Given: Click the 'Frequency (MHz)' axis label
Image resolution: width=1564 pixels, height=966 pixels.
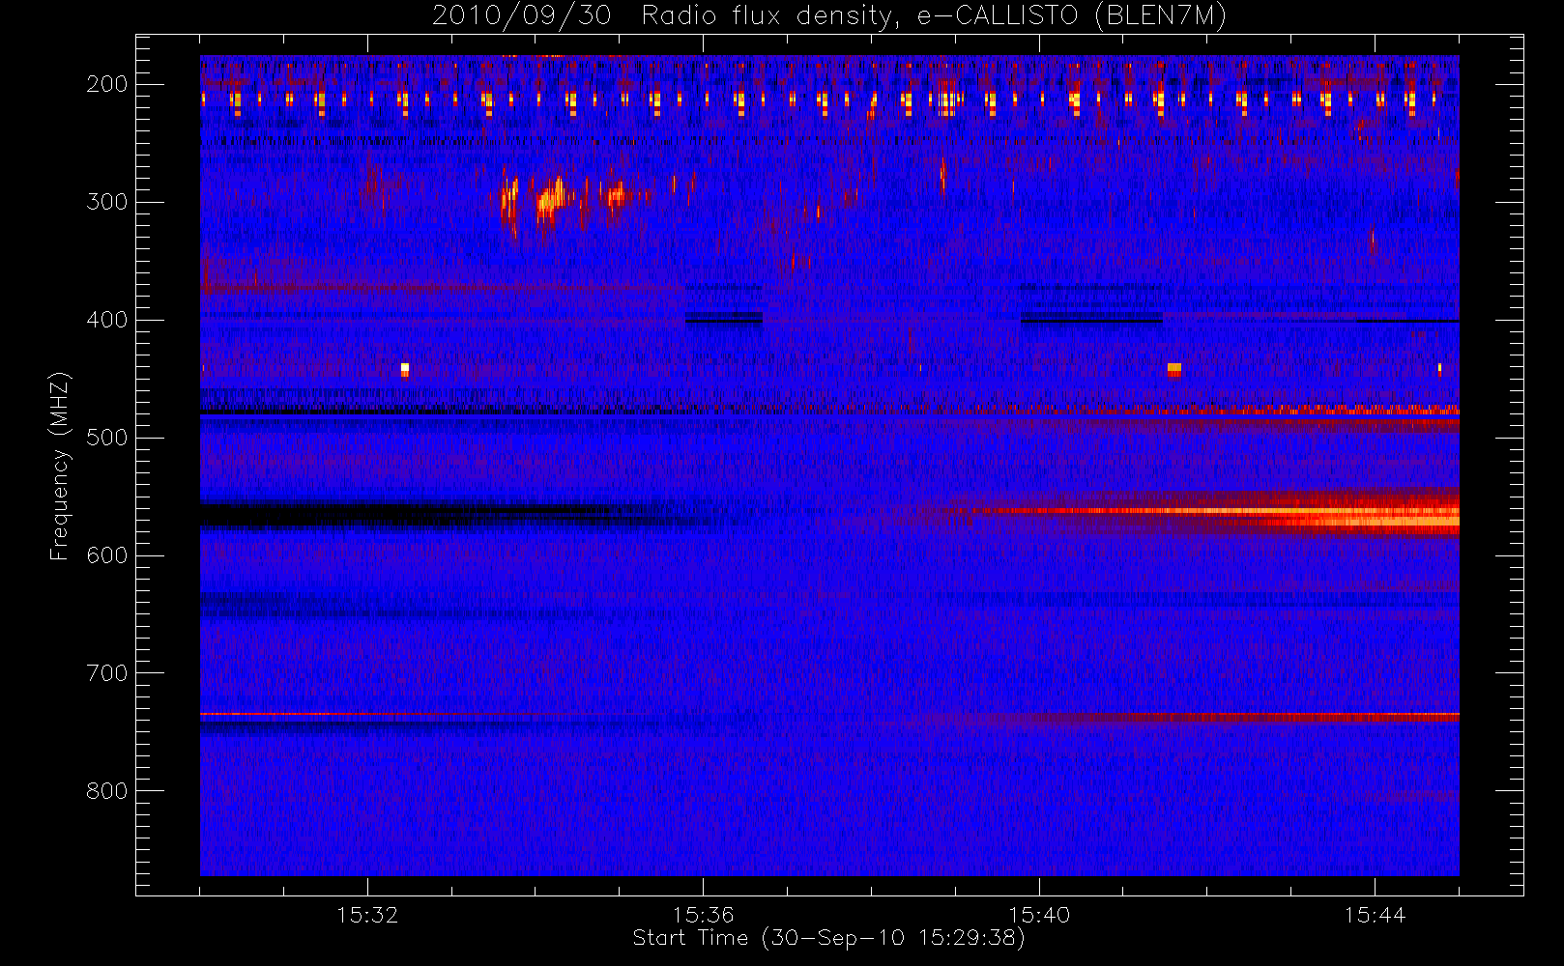Looking at the screenshot, I should pos(60,466).
